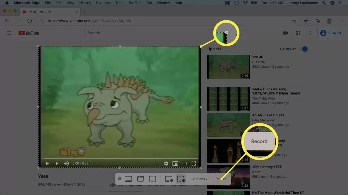
Task: Play the video with play button
Action: [x=47, y=164]
